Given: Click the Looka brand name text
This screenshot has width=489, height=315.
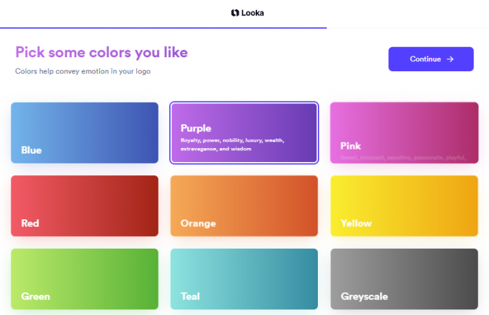Looking at the screenshot, I should pyautogui.click(x=253, y=13).
